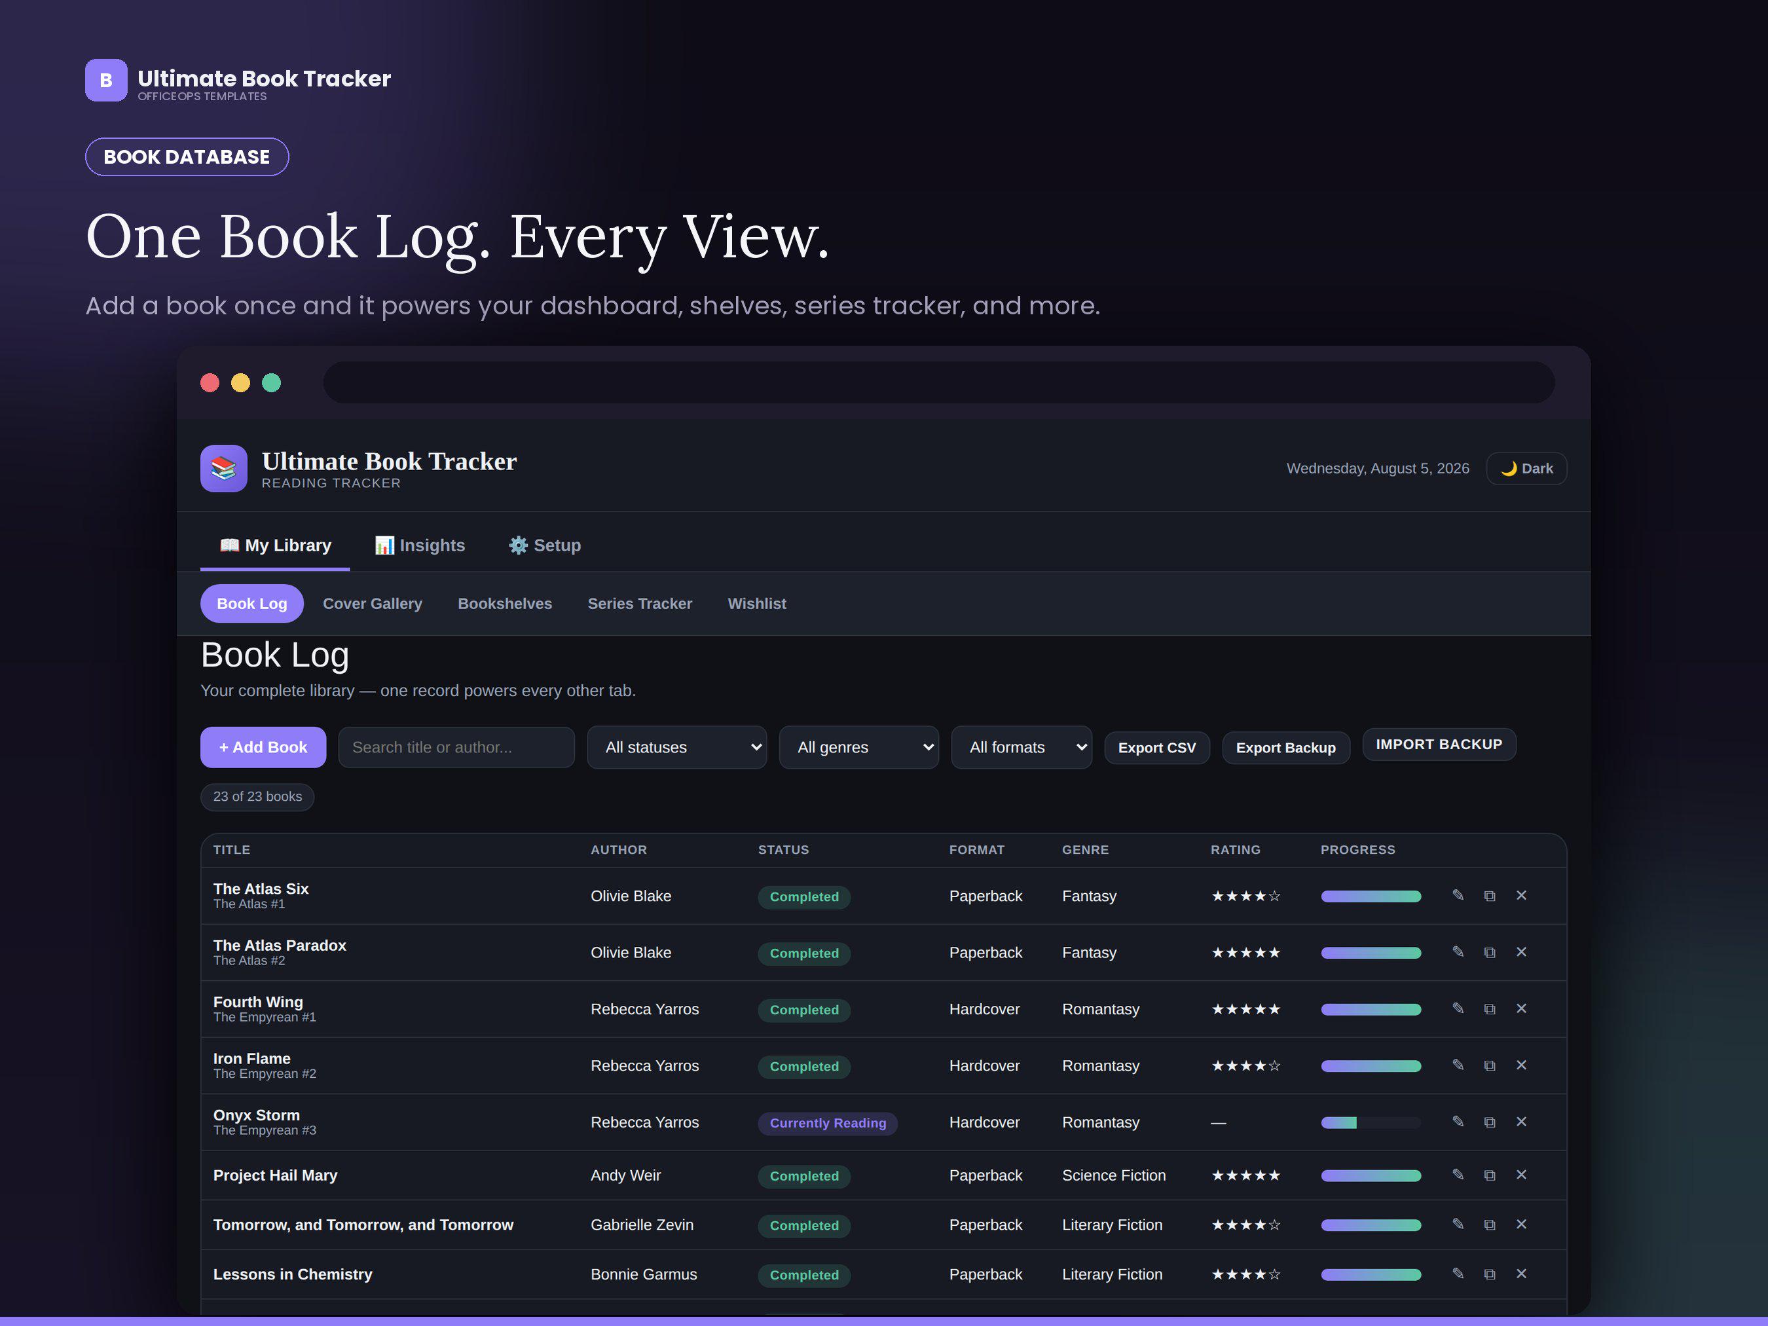Viewport: 1768px width, 1326px height.
Task: Delete The Atlas Six entry
Action: [x=1521, y=895]
